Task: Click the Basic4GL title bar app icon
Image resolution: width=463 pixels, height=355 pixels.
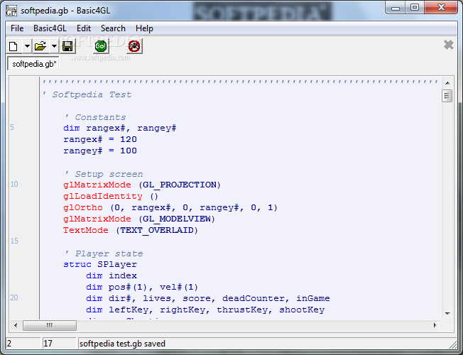Action: tap(11, 11)
